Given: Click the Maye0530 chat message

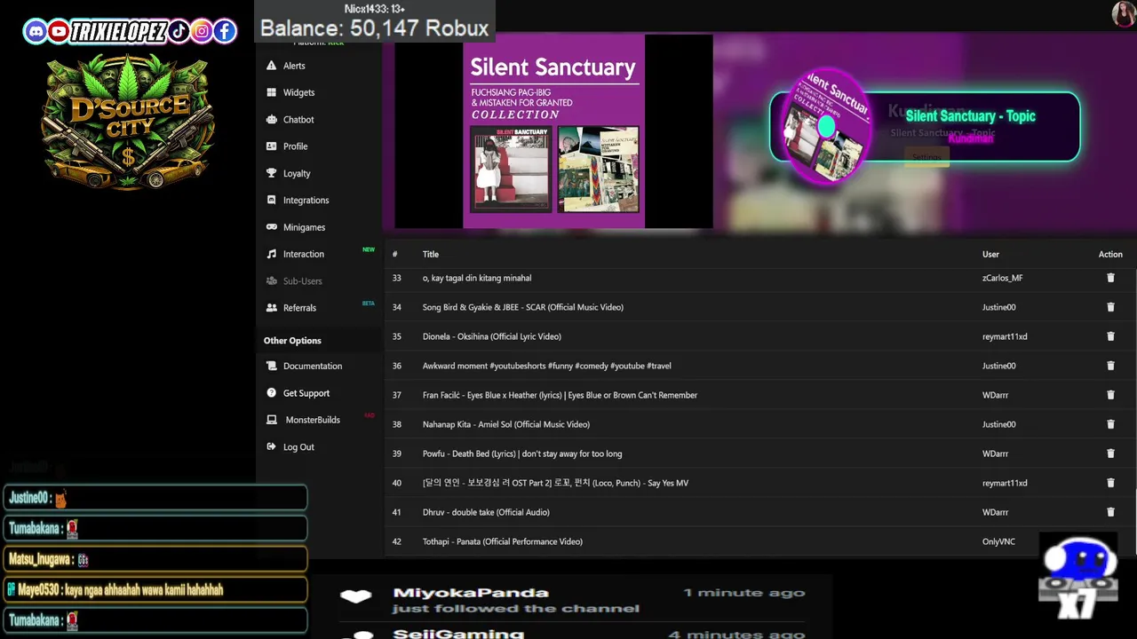Looking at the screenshot, I should coord(155,589).
